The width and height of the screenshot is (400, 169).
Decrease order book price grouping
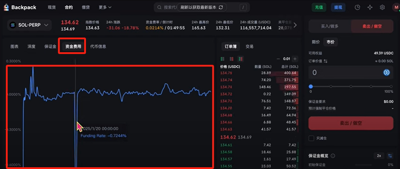[x=278, y=59]
